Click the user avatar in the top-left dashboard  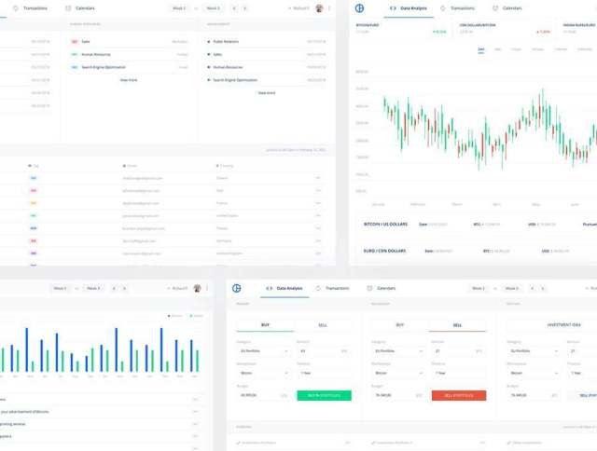tap(319, 8)
